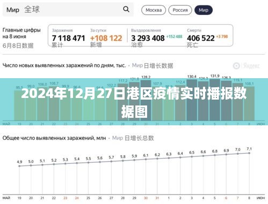Image resolution: width=268 pixels, height=204 pixels.
Task: Click the ИЮН axis label of the line chart
Action: click(260, 198)
